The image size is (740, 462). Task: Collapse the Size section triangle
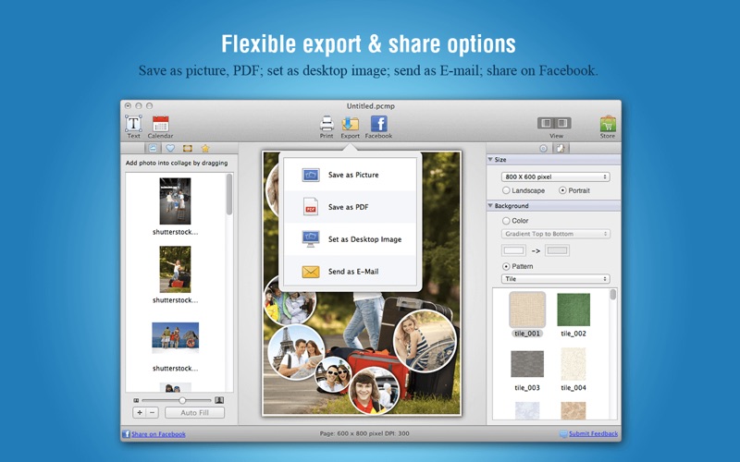tap(490, 159)
